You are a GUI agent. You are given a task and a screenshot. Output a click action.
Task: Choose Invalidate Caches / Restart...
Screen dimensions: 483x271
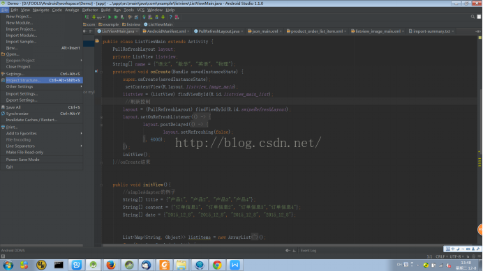click(x=42, y=120)
